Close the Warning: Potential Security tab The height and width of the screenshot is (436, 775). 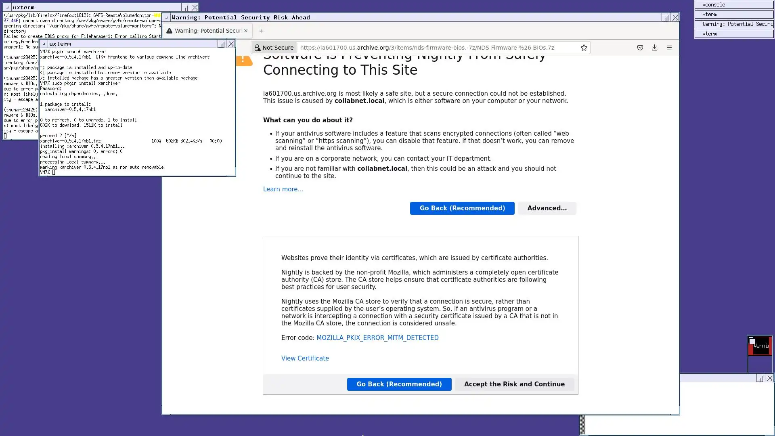click(245, 31)
